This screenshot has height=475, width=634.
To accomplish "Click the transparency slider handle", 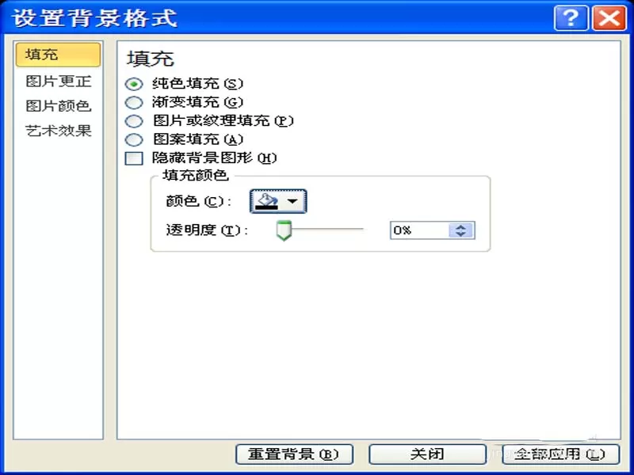I will click(284, 230).
